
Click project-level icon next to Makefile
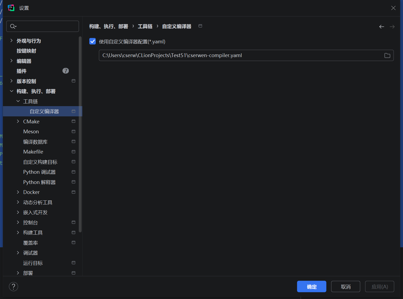click(x=73, y=152)
